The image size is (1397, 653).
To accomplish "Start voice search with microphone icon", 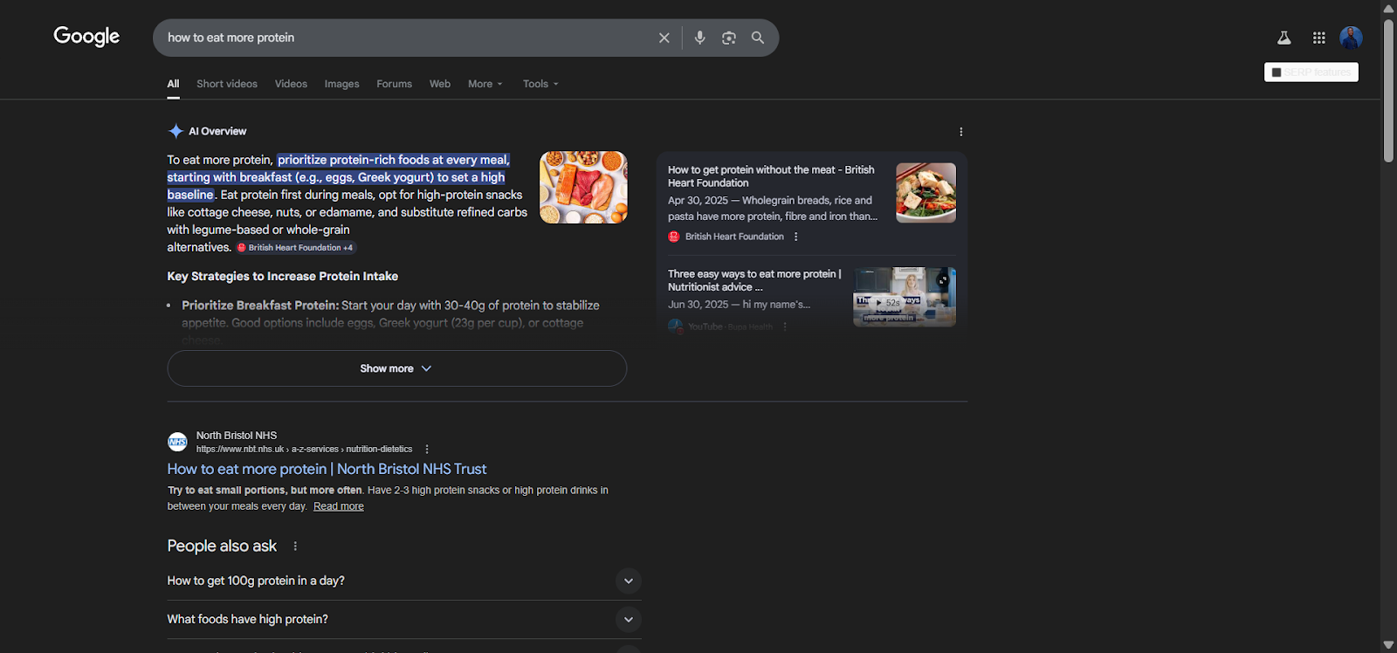I will point(699,38).
